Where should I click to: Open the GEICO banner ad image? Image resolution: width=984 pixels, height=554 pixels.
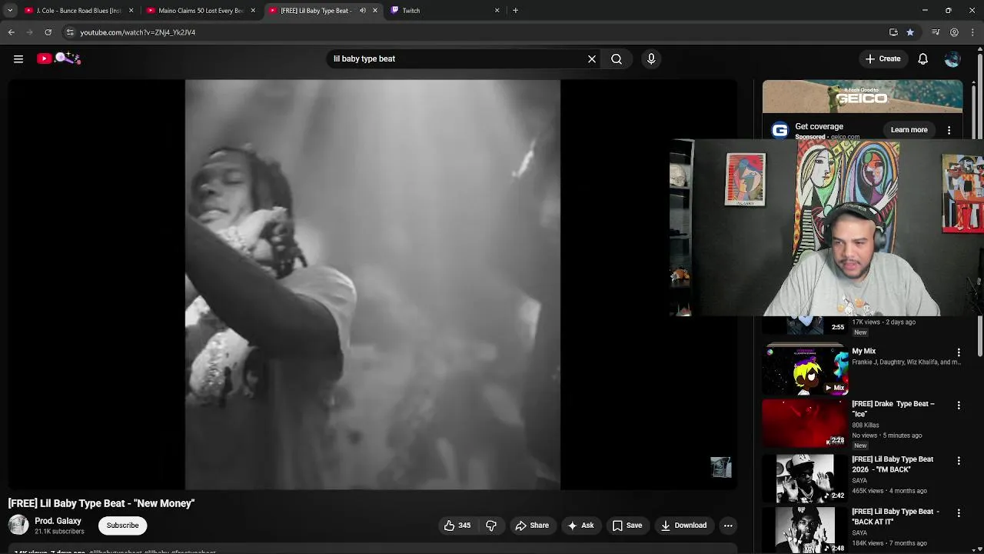click(x=863, y=97)
